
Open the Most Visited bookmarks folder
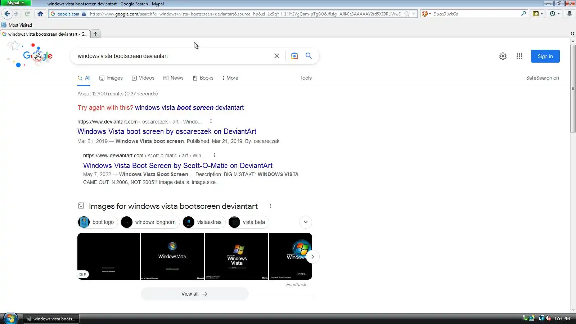pyautogui.click(x=17, y=25)
